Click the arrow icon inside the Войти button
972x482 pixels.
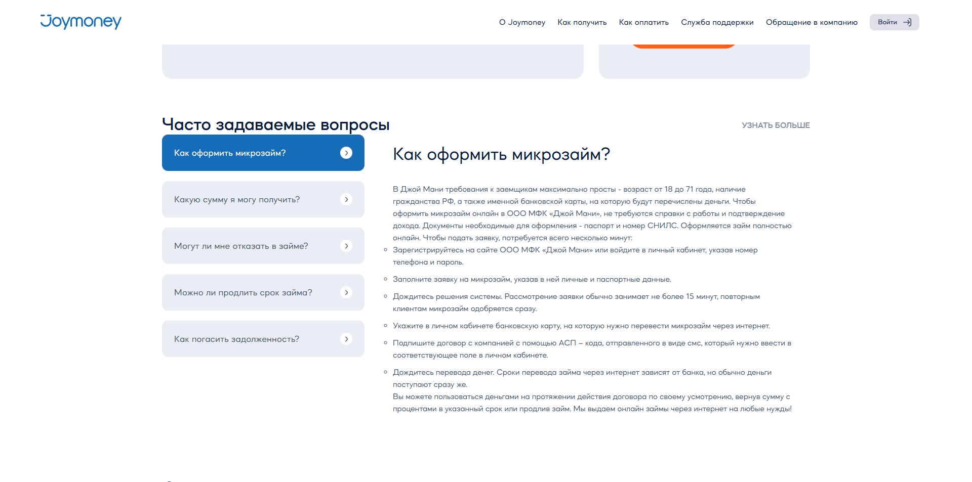[907, 22]
